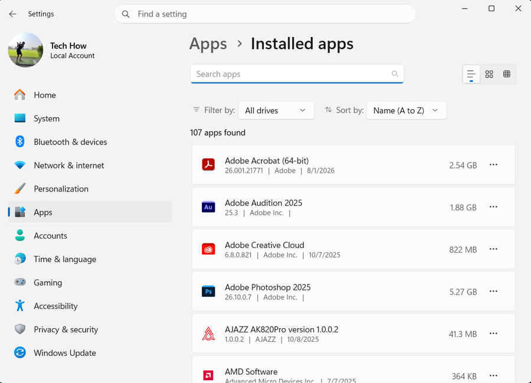Click the AJAZZ AK820Pro app icon
Viewport: 531px width, 383px height.
click(208, 334)
